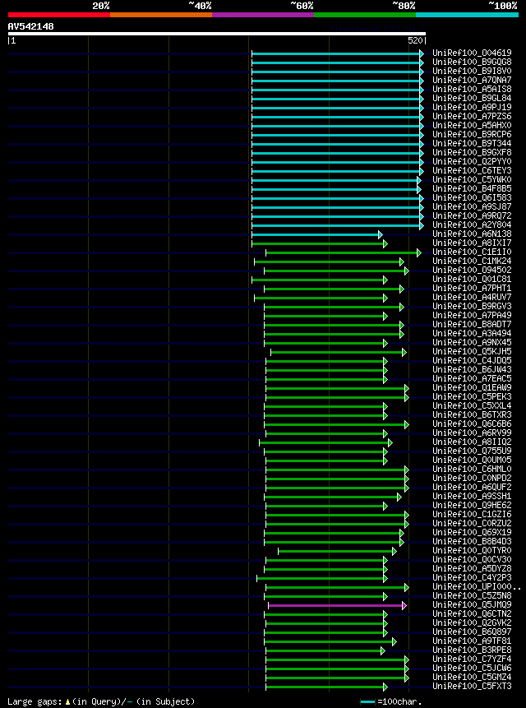Click the orange ~40% legend segment
The image size is (526, 708).
[161, 15]
